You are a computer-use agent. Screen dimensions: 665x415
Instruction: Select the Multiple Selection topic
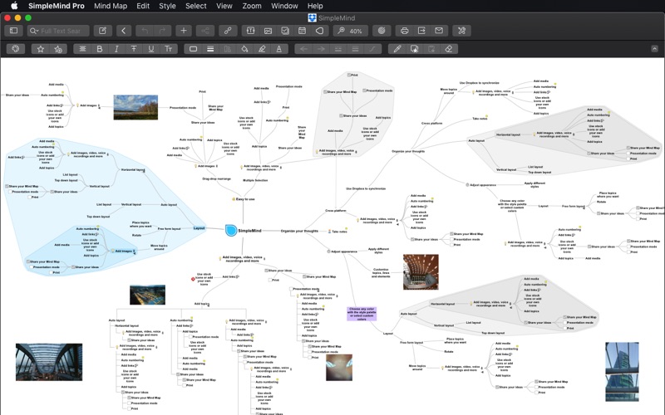255,180
